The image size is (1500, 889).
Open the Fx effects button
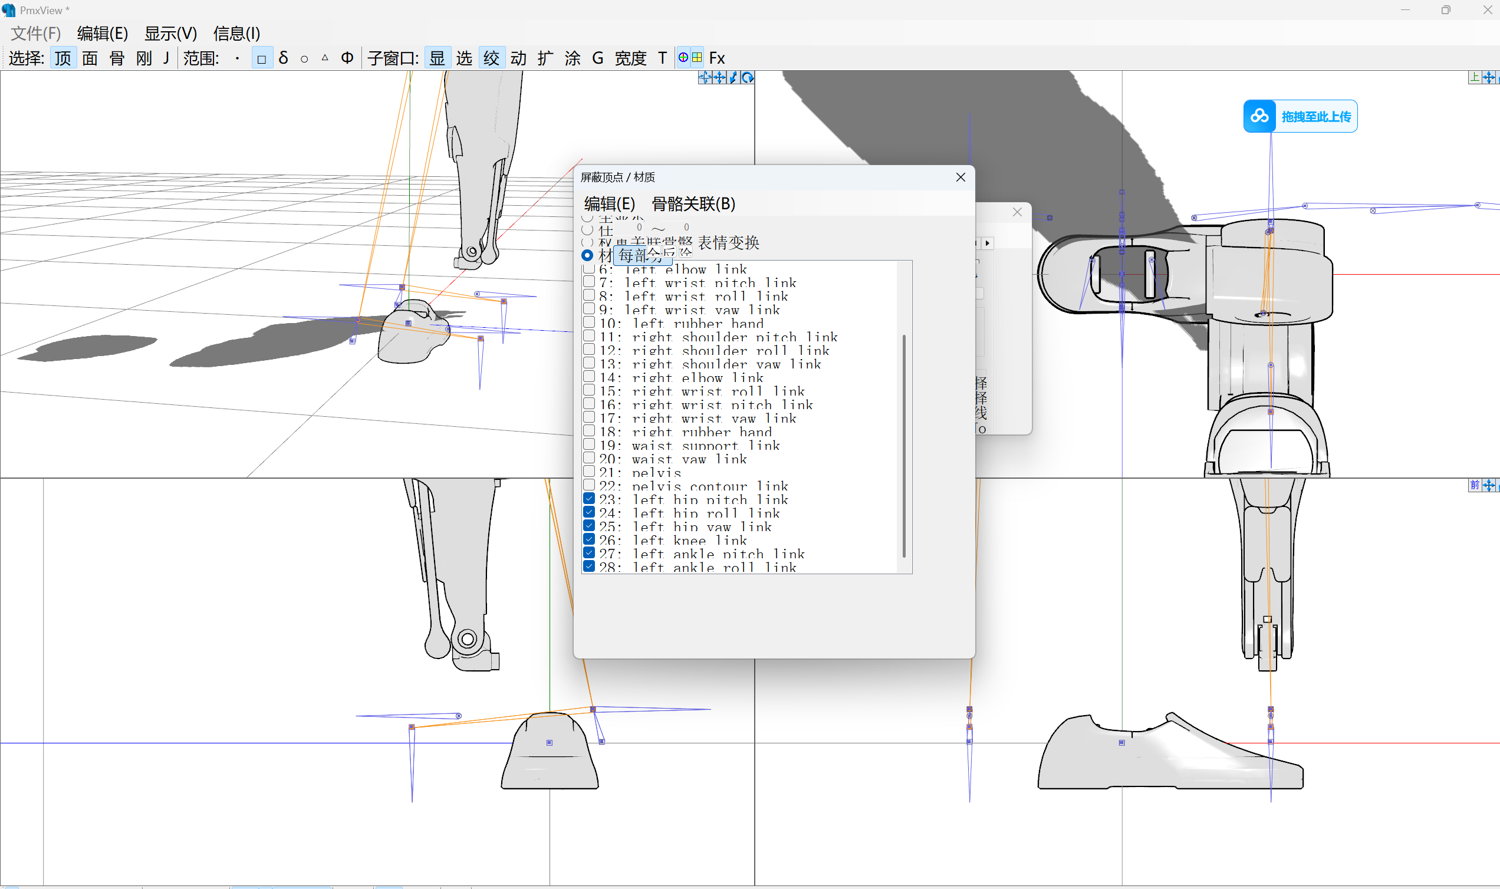(x=717, y=58)
